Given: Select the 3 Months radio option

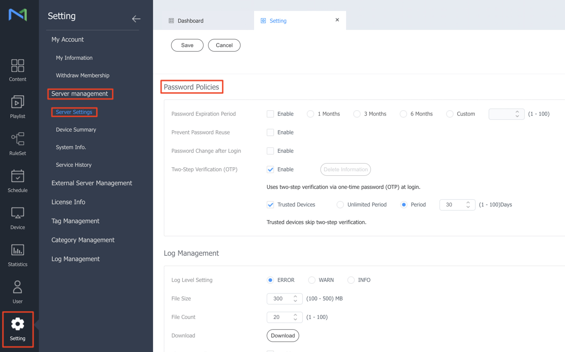Looking at the screenshot, I should pos(357,114).
